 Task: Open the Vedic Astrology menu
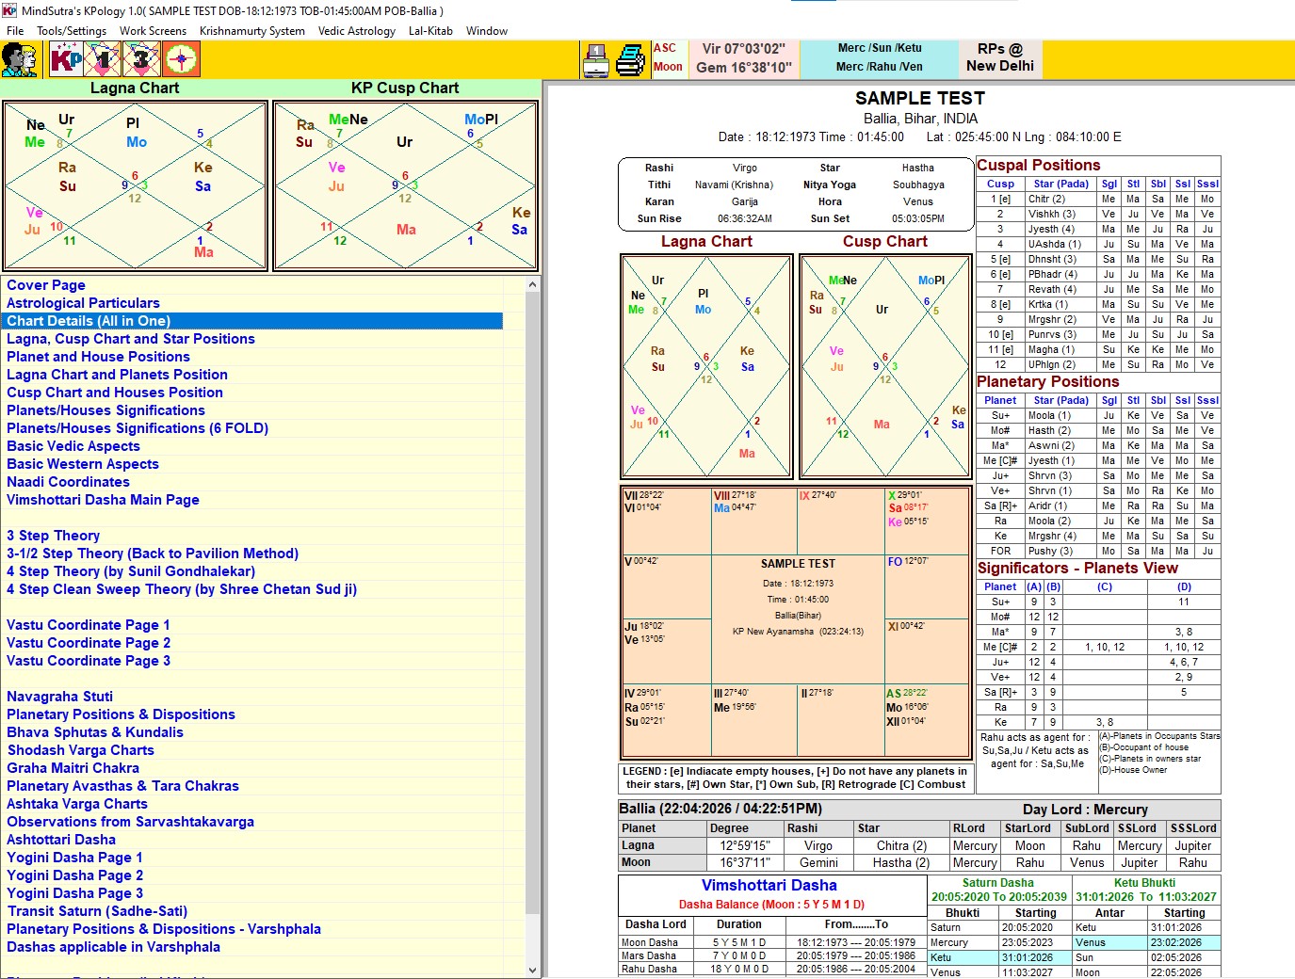(357, 30)
